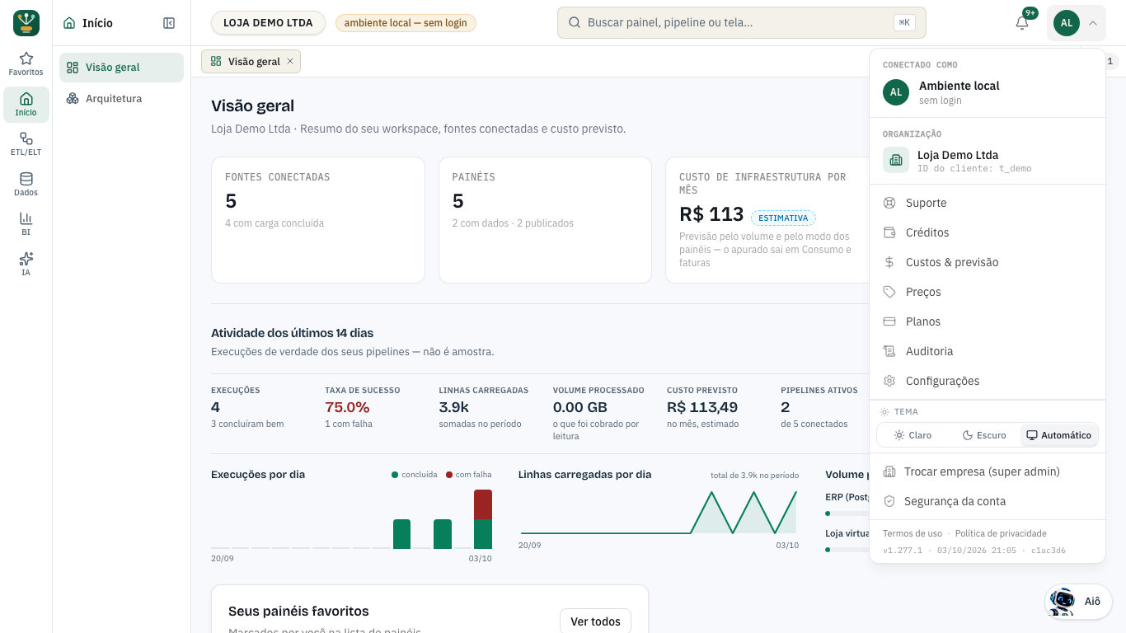Click the Início home rail icon
The height and width of the screenshot is (633, 1126).
coord(26,105)
